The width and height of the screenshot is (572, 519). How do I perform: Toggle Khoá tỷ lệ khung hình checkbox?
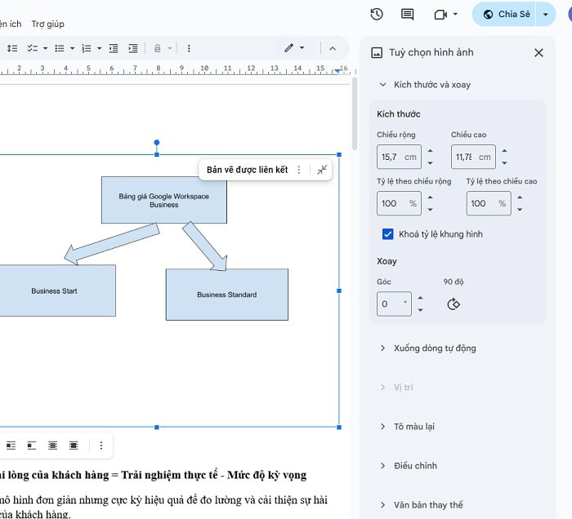click(388, 234)
